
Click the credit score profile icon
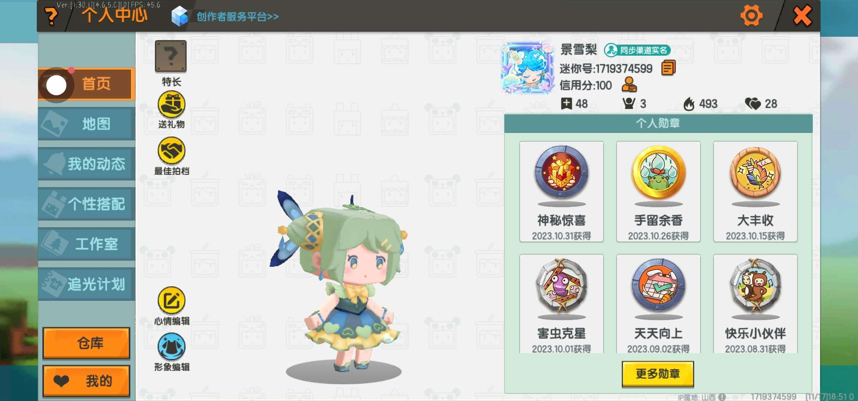tap(629, 85)
